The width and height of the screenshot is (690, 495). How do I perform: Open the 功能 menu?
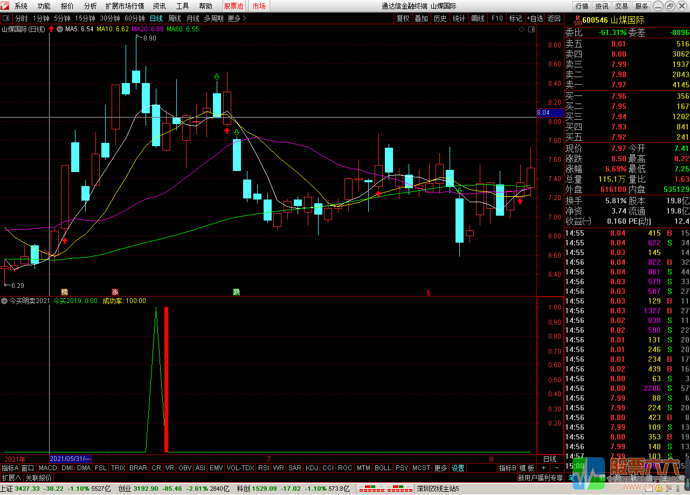44,6
